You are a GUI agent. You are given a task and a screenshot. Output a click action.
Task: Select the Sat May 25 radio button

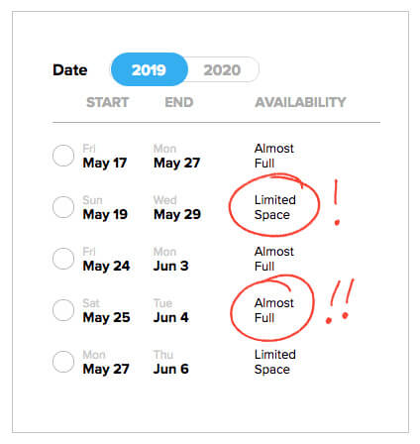click(63, 310)
